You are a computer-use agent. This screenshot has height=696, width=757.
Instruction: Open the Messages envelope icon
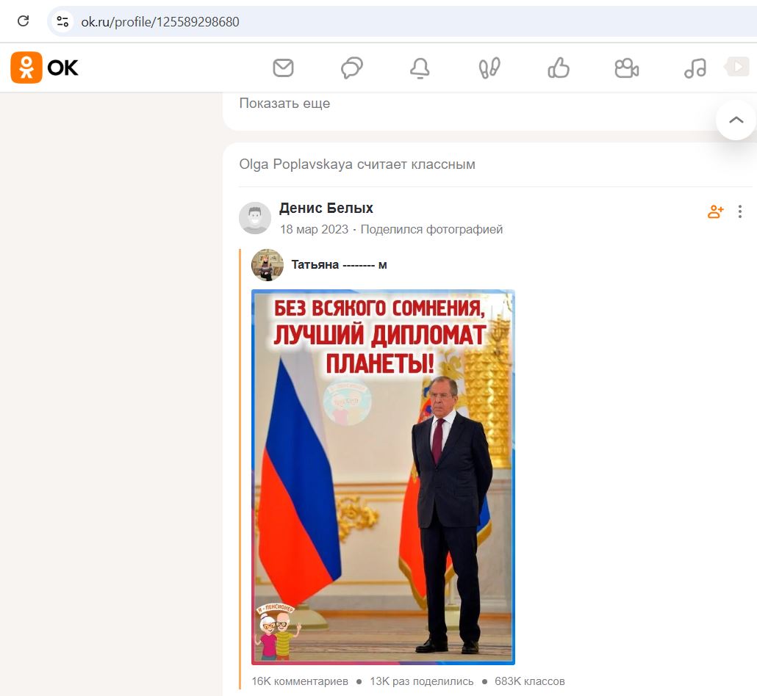click(283, 68)
